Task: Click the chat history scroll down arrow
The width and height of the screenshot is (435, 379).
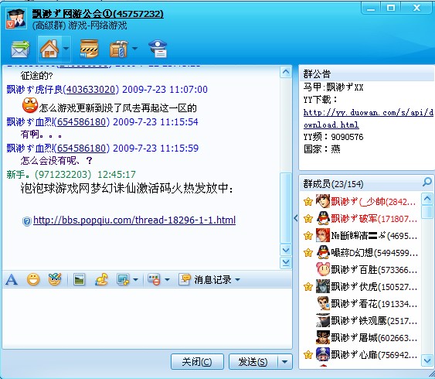Action: pos(285,250)
